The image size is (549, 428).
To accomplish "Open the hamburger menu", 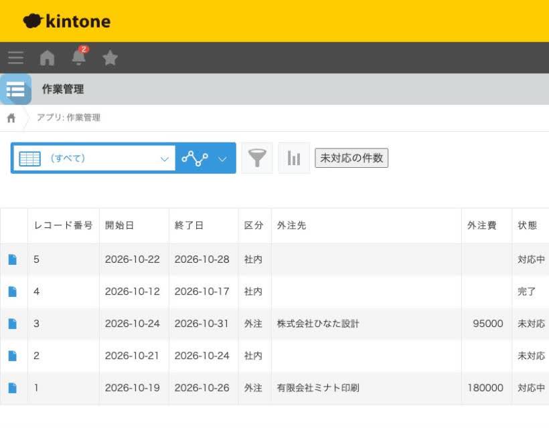I will pos(16,58).
